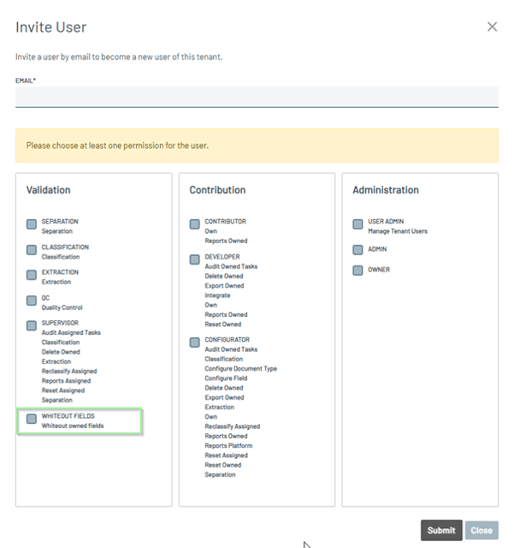Screen dimensions: 514x548
Task: Enable the Developer role checkbox
Action: [195, 259]
